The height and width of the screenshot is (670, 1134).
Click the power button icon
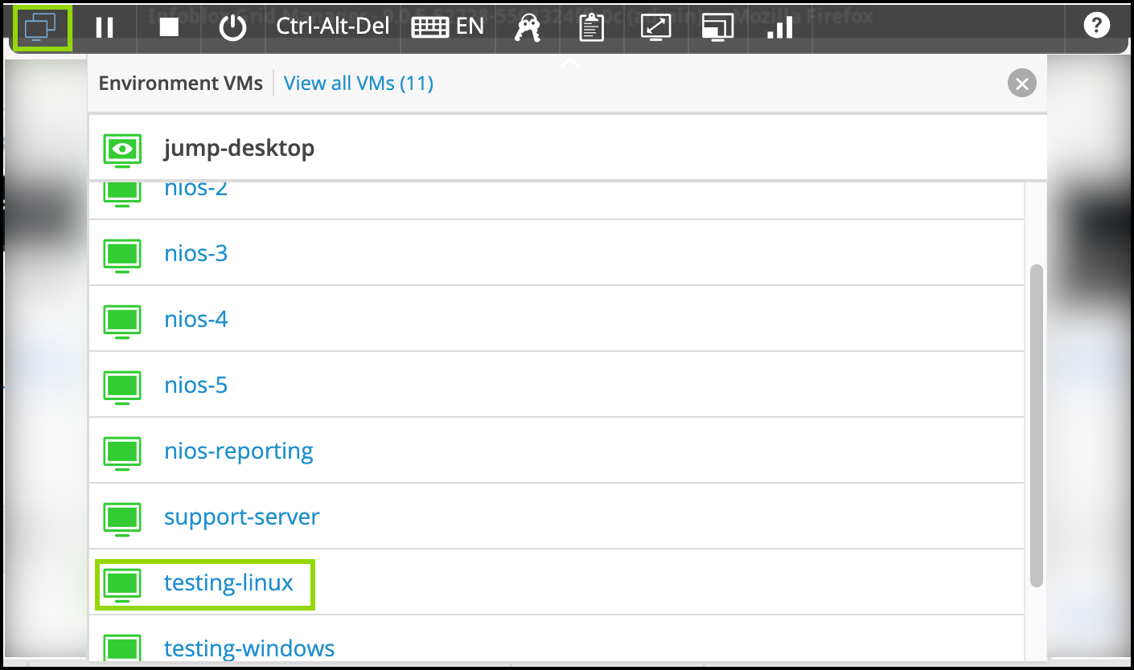pyautogui.click(x=233, y=27)
